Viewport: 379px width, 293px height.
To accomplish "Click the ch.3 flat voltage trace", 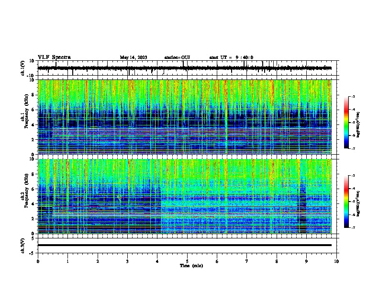I will click(185, 245).
